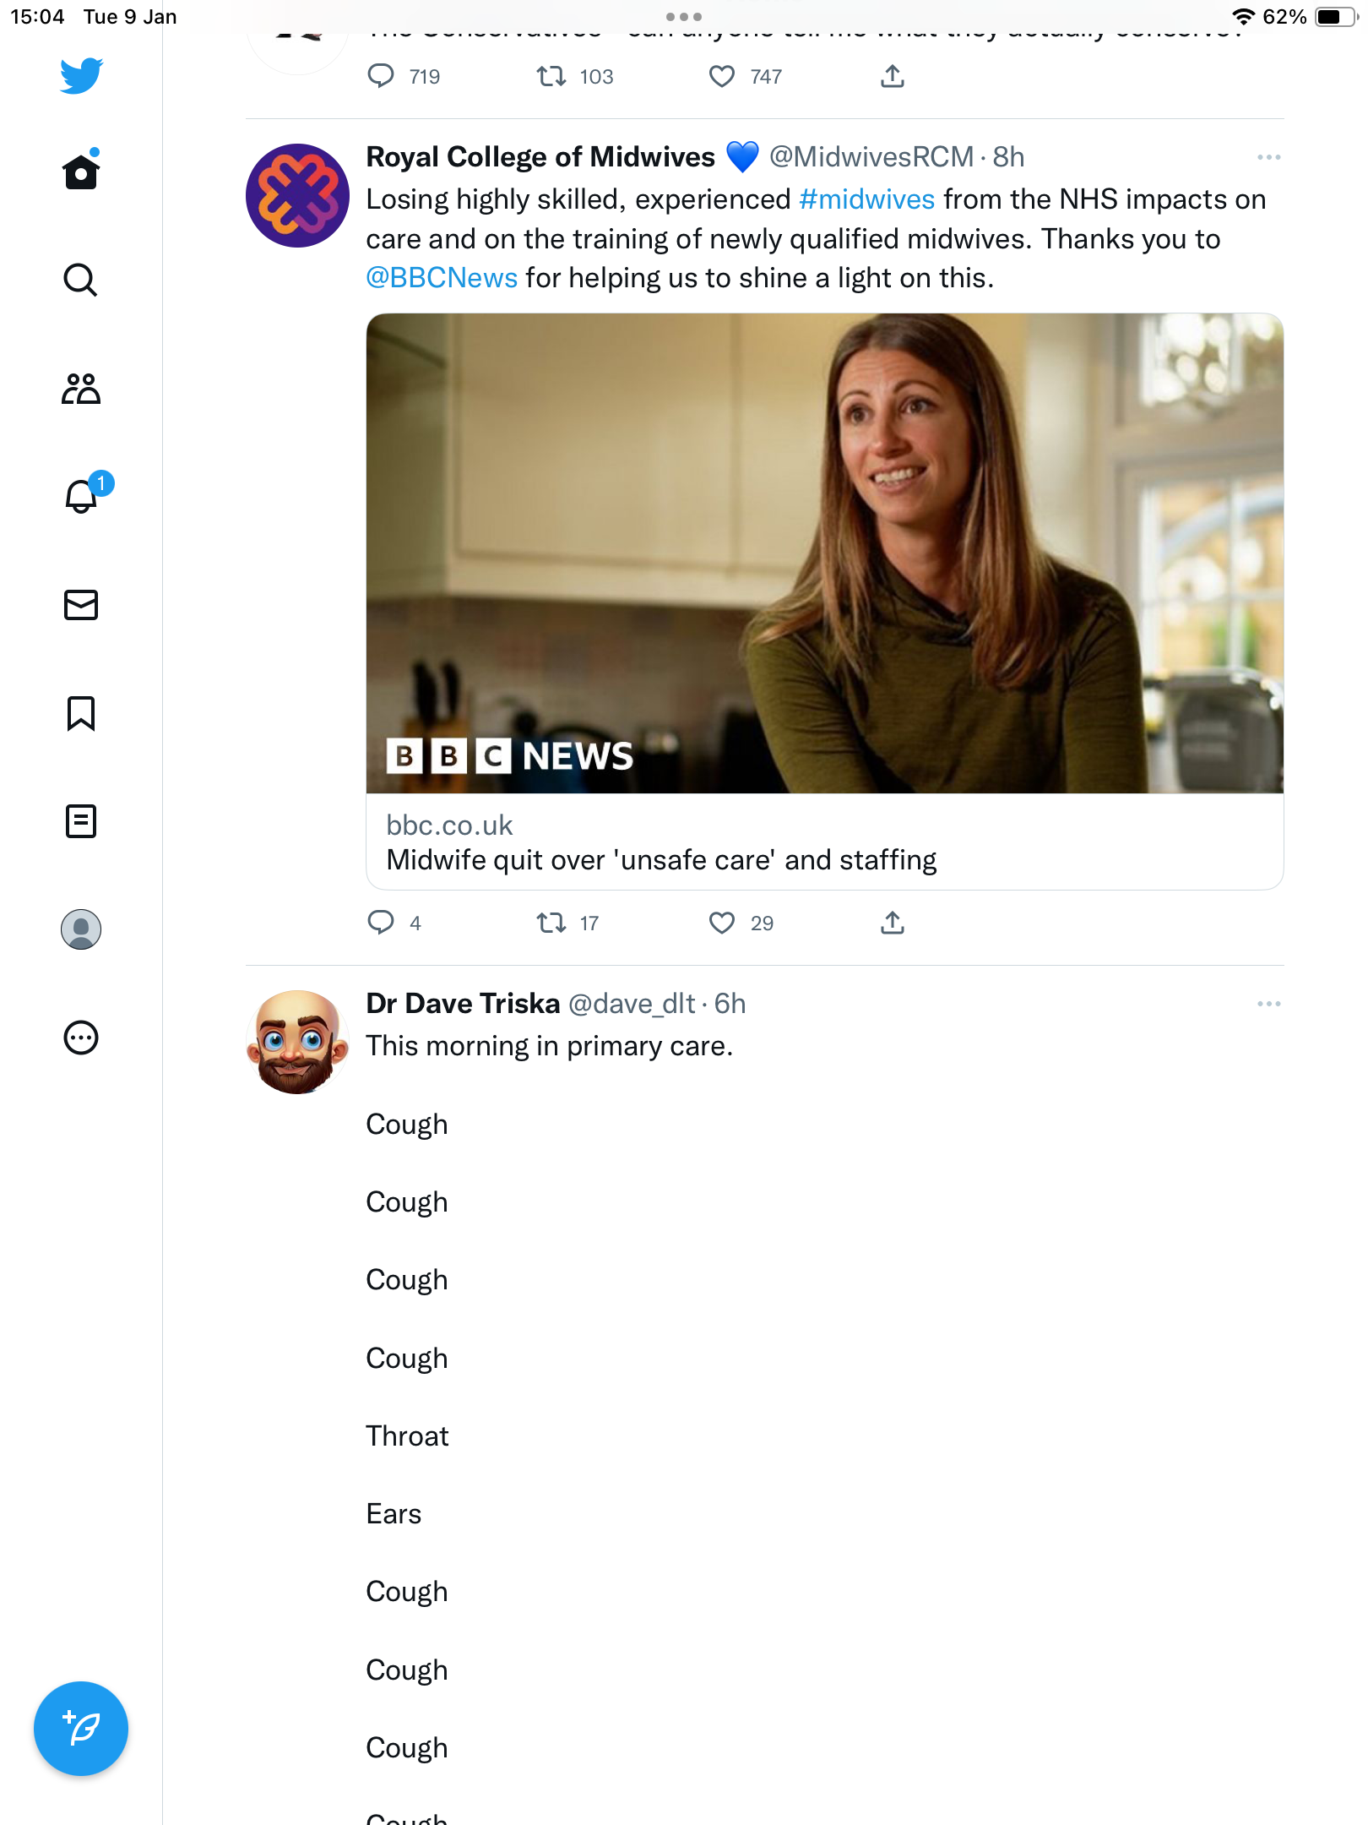The image size is (1368, 1825).
Task: Tap the compose new tweet button
Action: (81, 1729)
